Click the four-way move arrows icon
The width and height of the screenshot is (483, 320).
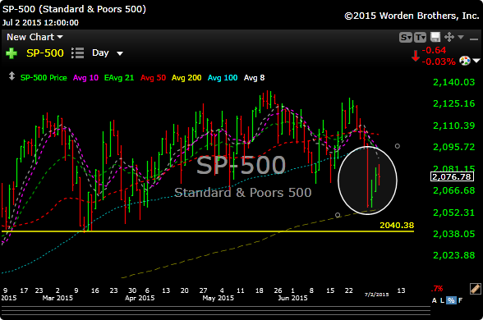pyautogui.click(x=449, y=37)
